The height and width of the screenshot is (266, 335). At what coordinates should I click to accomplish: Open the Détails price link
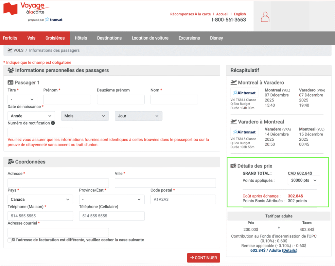point(290,250)
